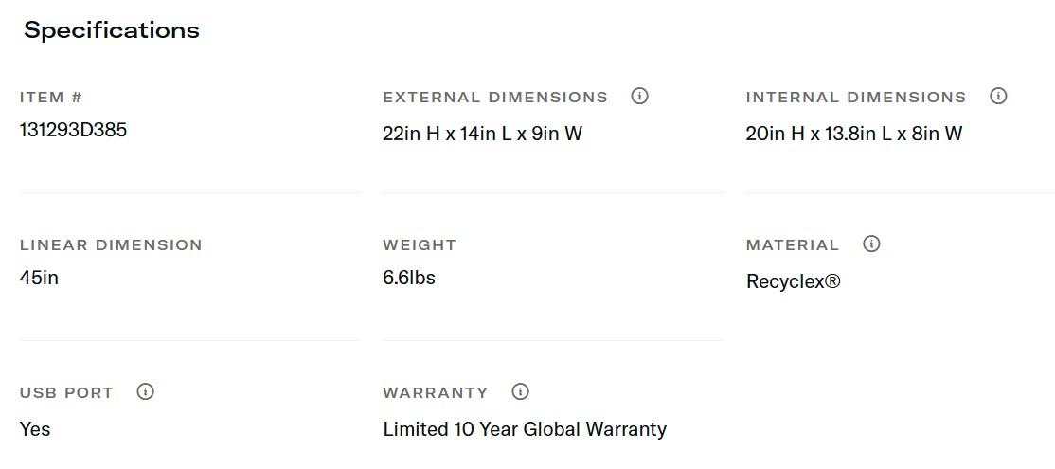Select the 22in H x 14in L x 9in W value
Screen dimensions: 1055x469
click(x=482, y=134)
